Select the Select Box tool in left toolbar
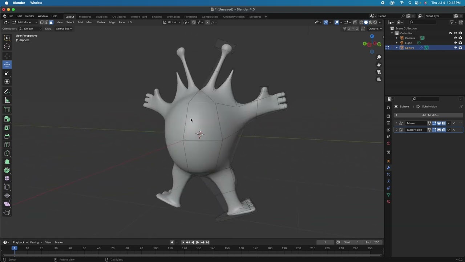 click(7, 38)
